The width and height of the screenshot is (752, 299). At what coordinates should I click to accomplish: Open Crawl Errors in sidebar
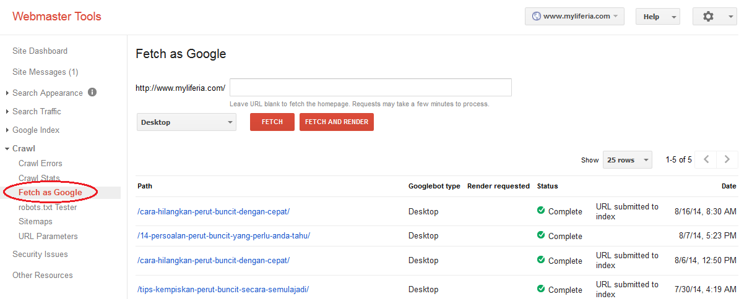point(40,163)
